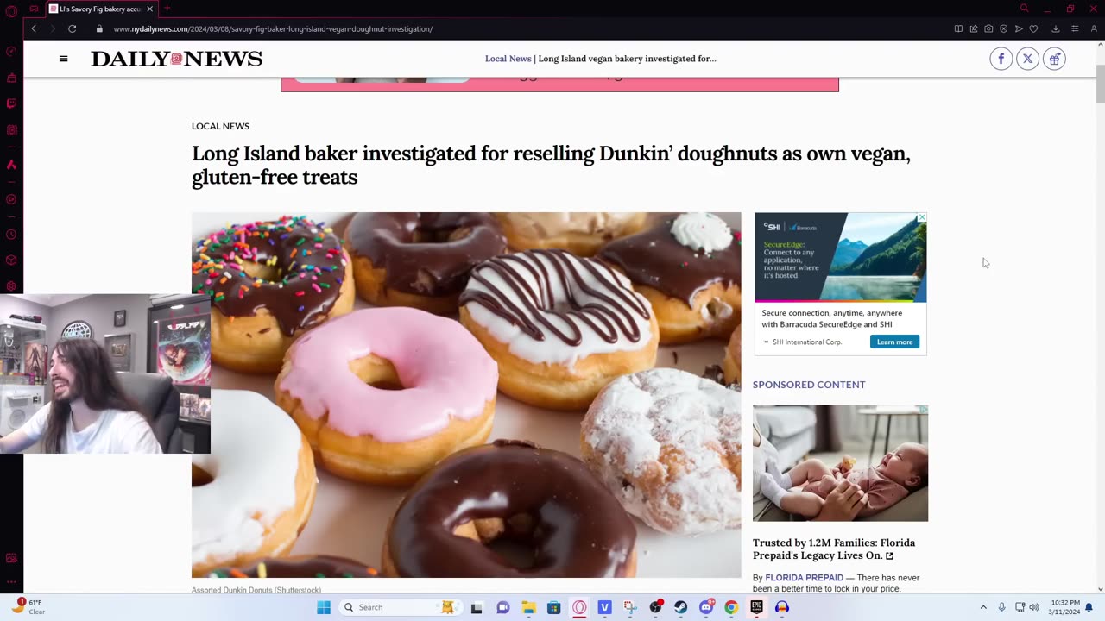Open the Windows Start menu

[324, 607]
